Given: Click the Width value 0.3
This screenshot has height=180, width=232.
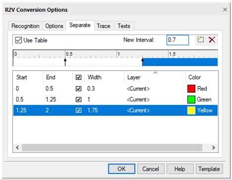Looking at the screenshot, I should pos(91,89).
